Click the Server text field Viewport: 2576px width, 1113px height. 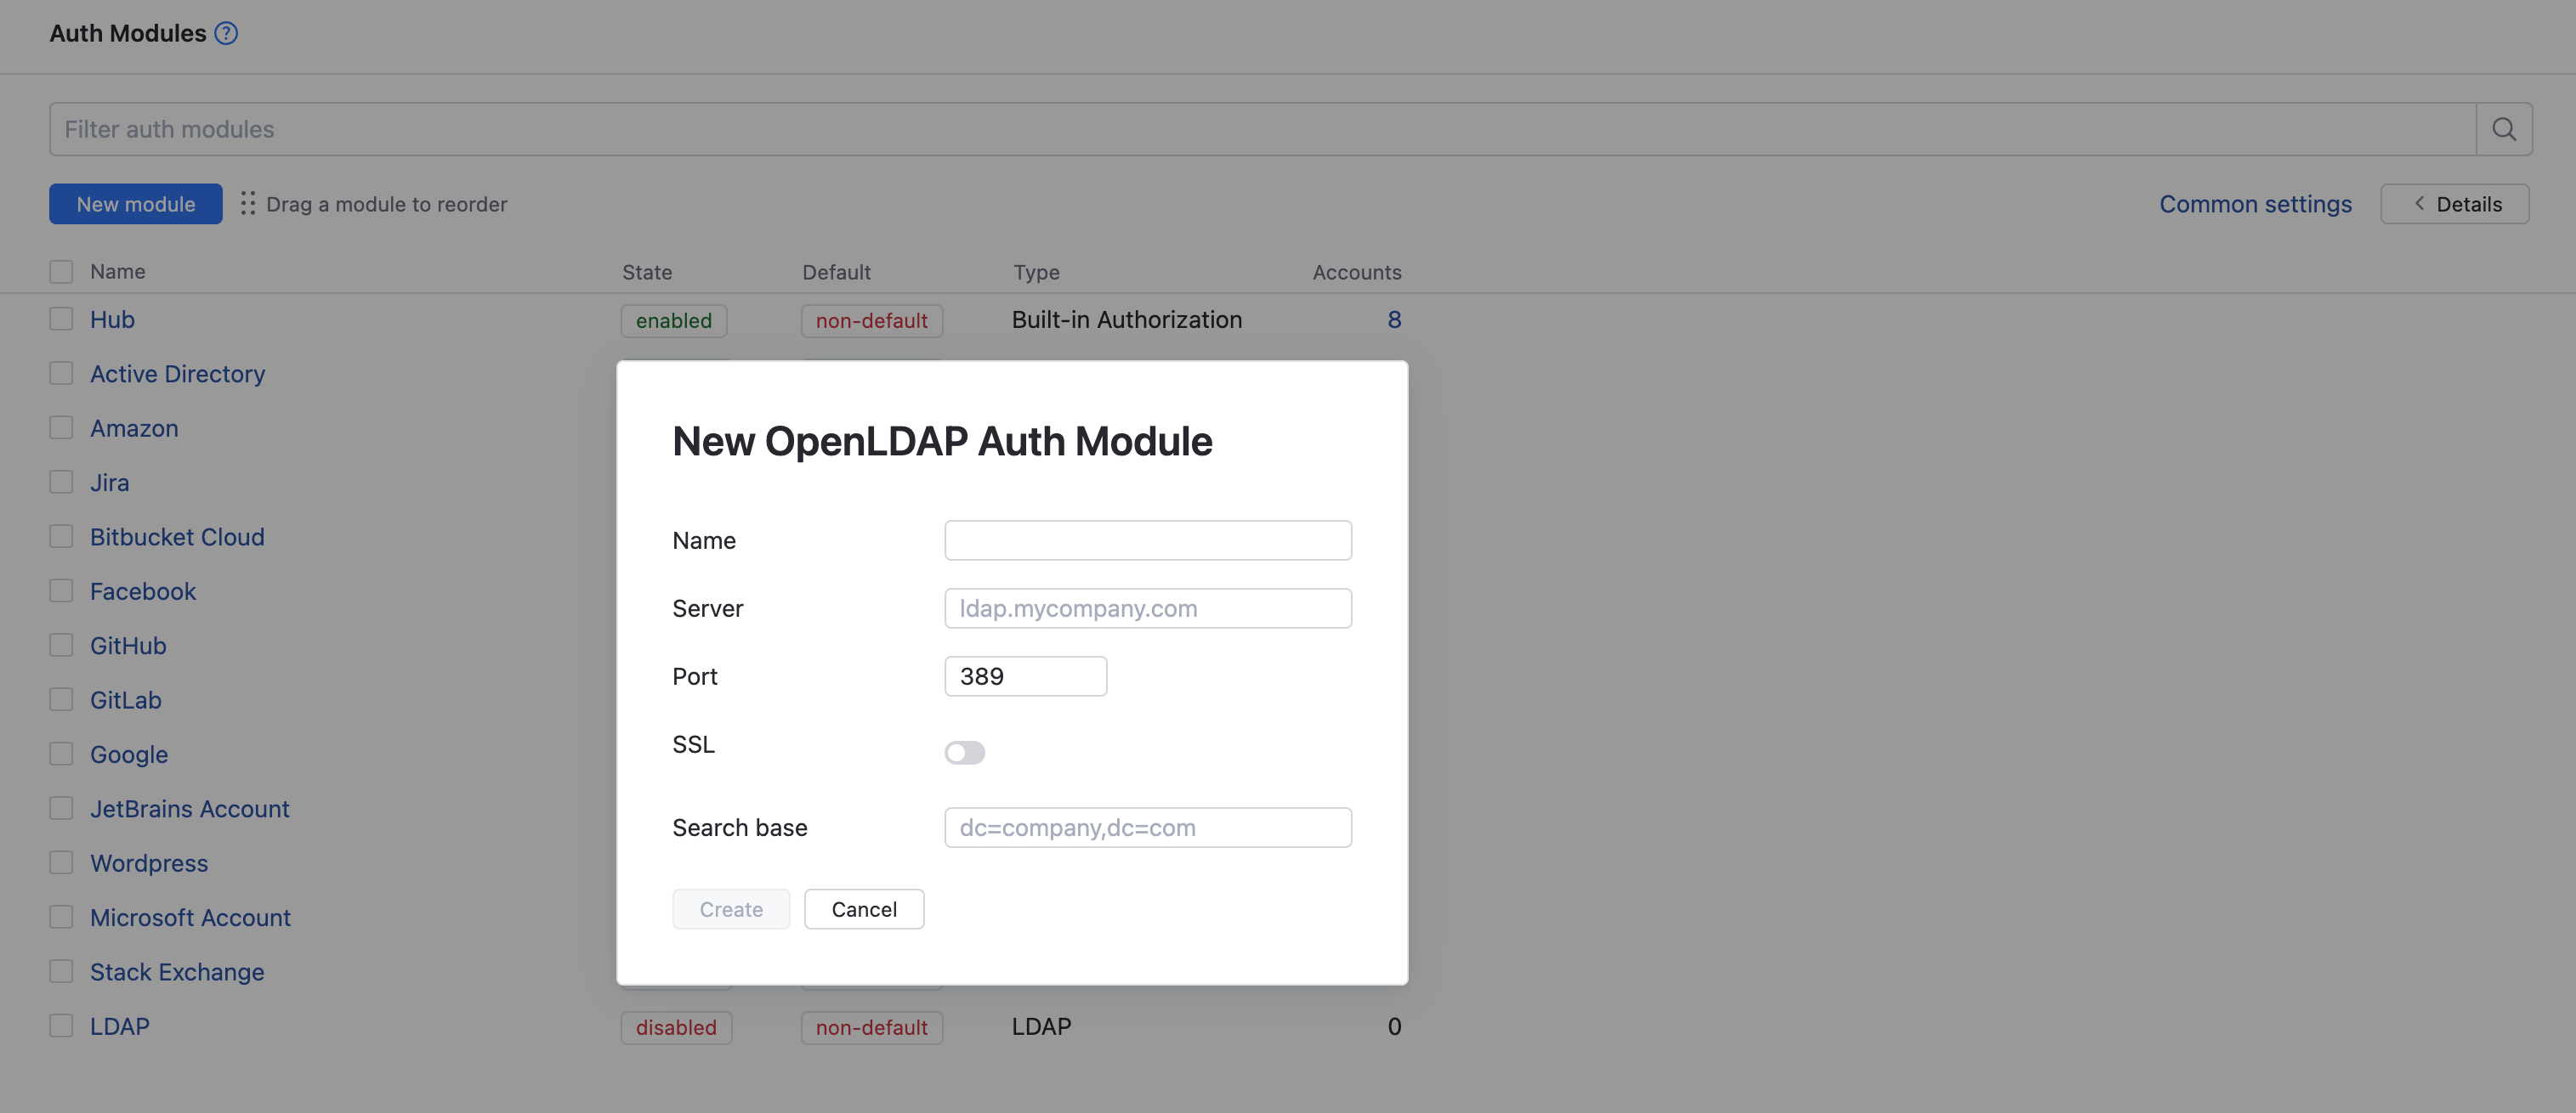[1147, 608]
